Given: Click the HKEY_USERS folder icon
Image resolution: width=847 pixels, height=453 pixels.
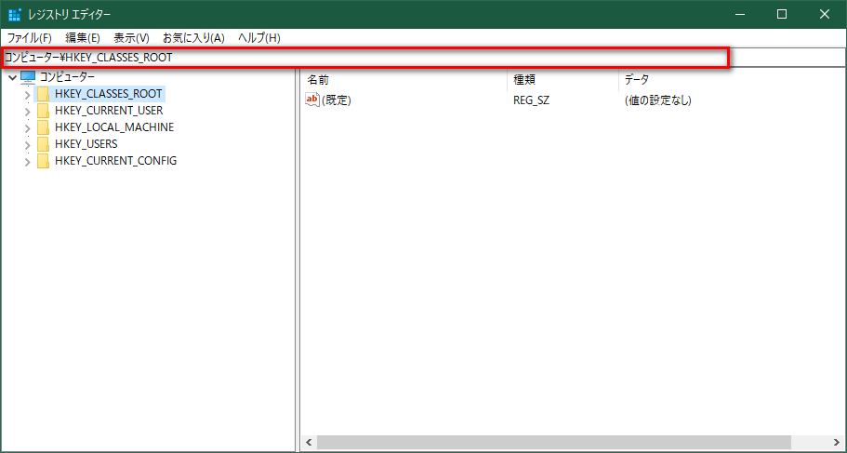Looking at the screenshot, I should click(x=43, y=144).
